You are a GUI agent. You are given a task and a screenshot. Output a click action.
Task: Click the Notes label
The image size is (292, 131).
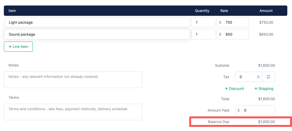pos(13,65)
